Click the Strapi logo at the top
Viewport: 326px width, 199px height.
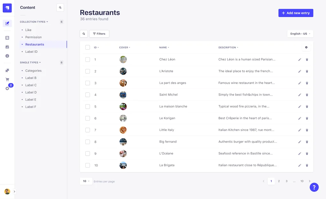pyautogui.click(x=7, y=8)
